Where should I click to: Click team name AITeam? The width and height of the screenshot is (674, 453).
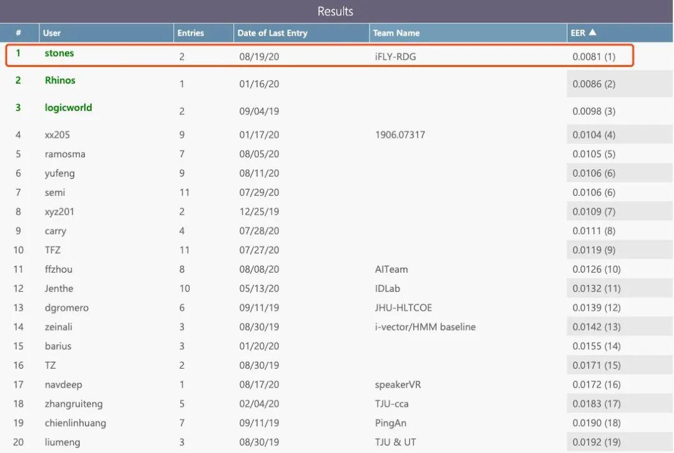(391, 270)
